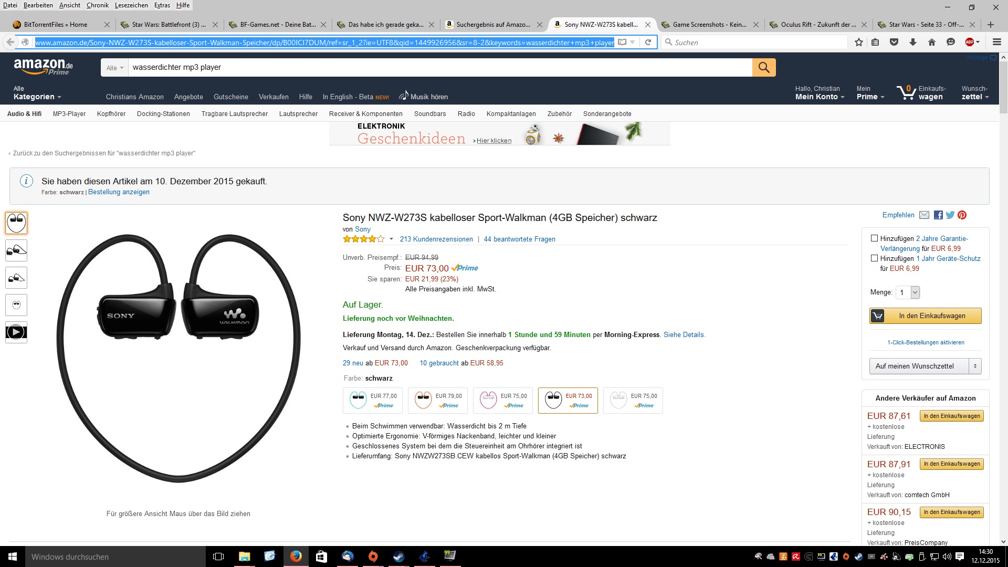
Task: Recommend the product via email envelope icon
Action: coord(925,215)
